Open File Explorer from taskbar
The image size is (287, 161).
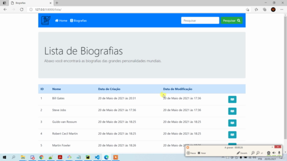[x=23, y=157]
